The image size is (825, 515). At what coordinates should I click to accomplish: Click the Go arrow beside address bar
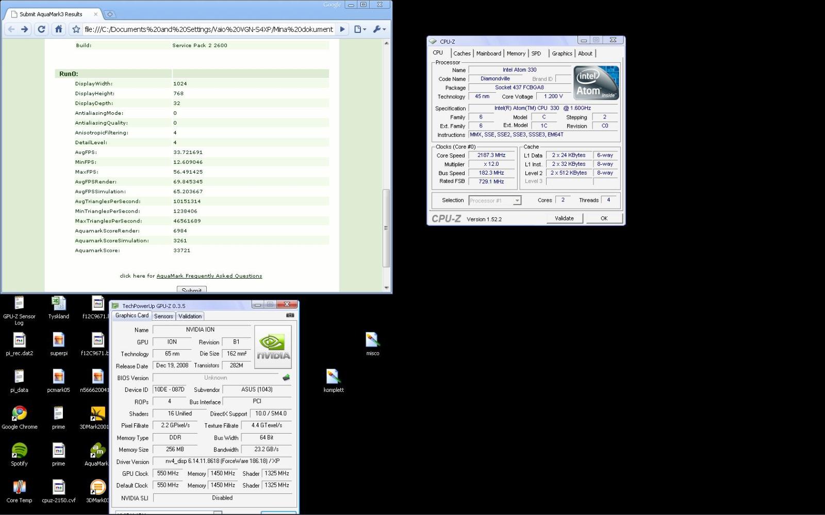[342, 29]
